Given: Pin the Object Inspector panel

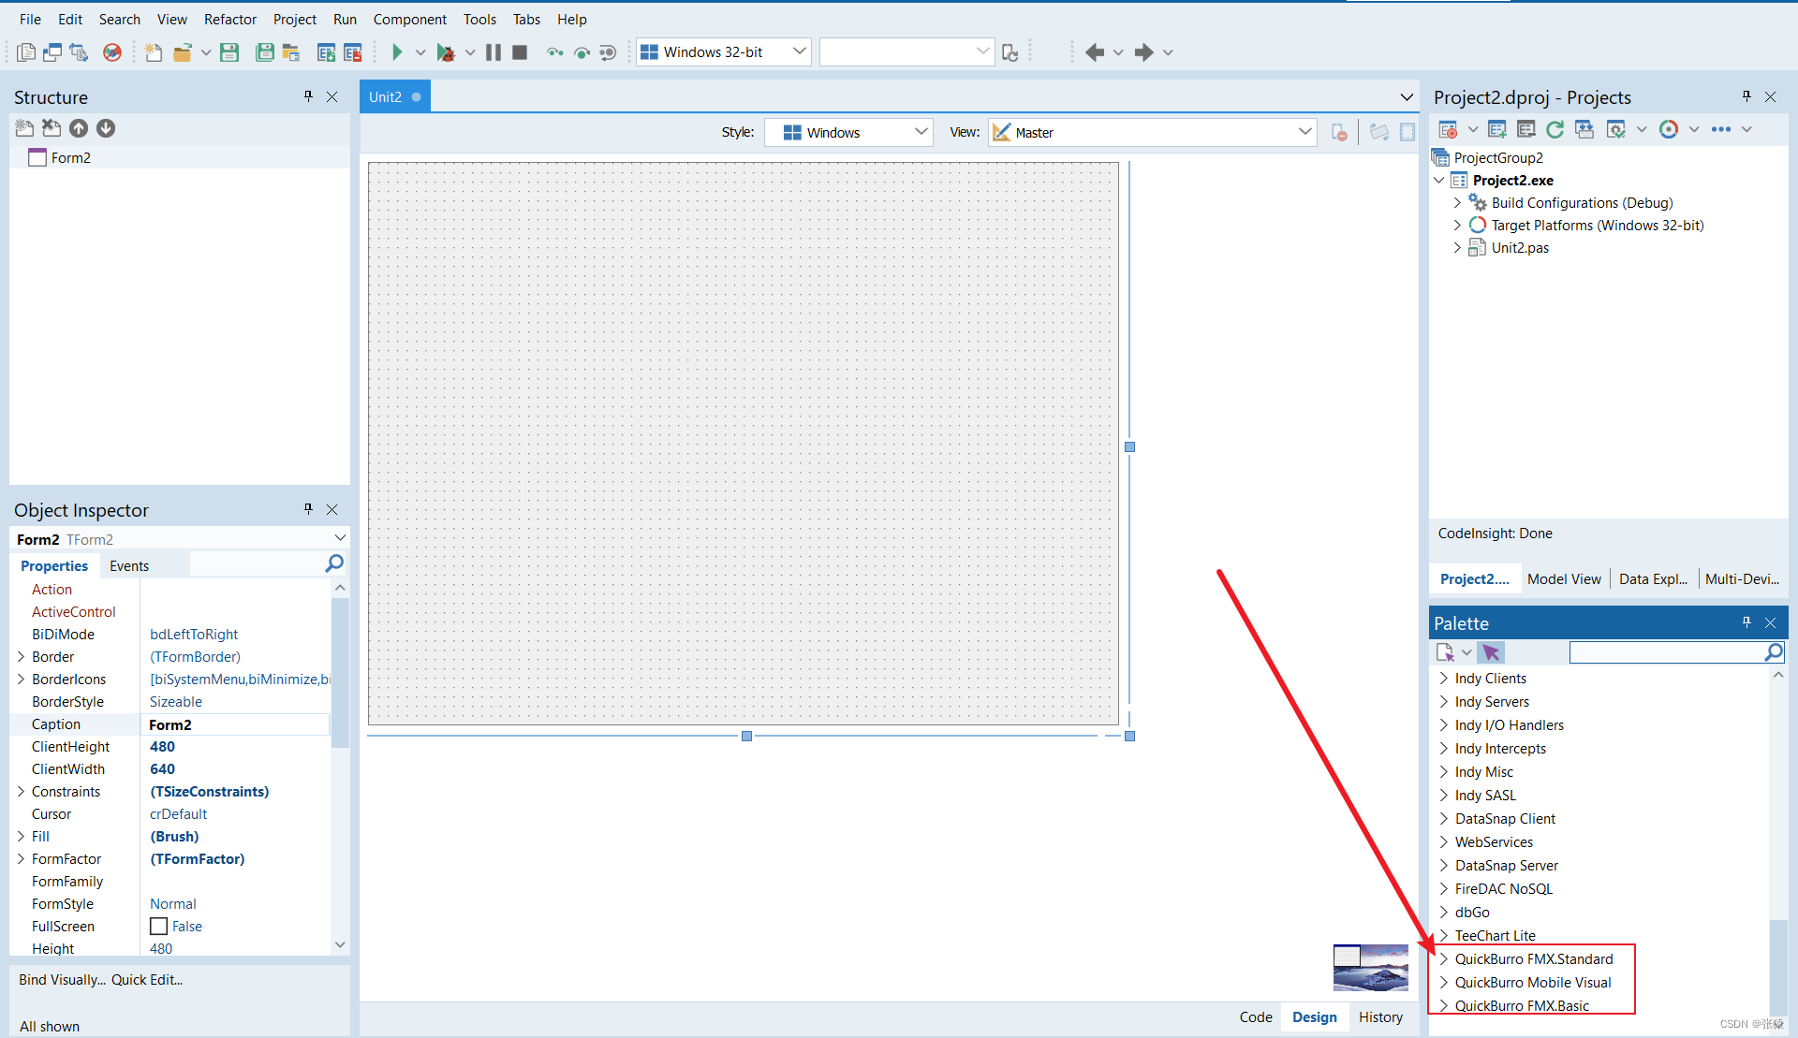Looking at the screenshot, I should 308,509.
